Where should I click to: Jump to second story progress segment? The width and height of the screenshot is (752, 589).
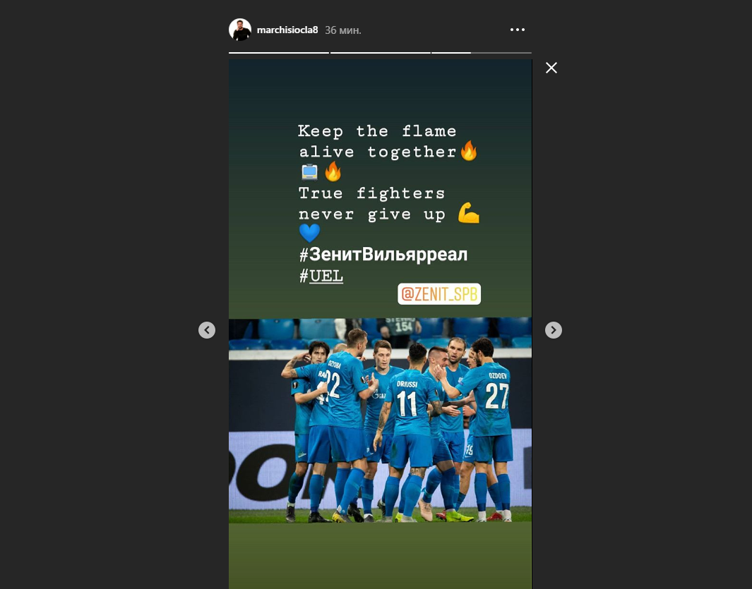(381, 53)
